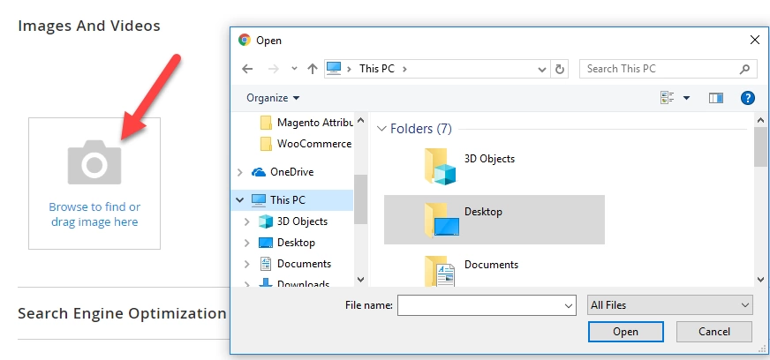The width and height of the screenshot is (770, 360).
Task: Click 'This PC' in the address path
Action: point(377,69)
